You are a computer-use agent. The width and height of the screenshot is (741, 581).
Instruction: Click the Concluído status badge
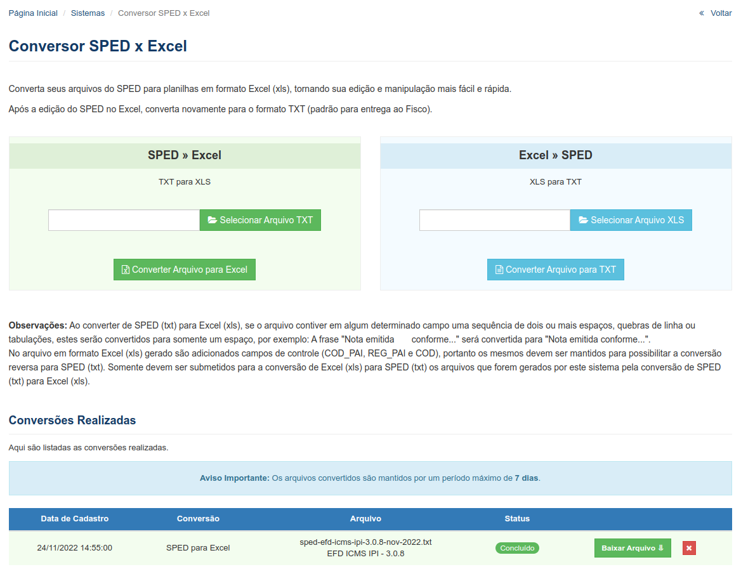tap(518, 548)
